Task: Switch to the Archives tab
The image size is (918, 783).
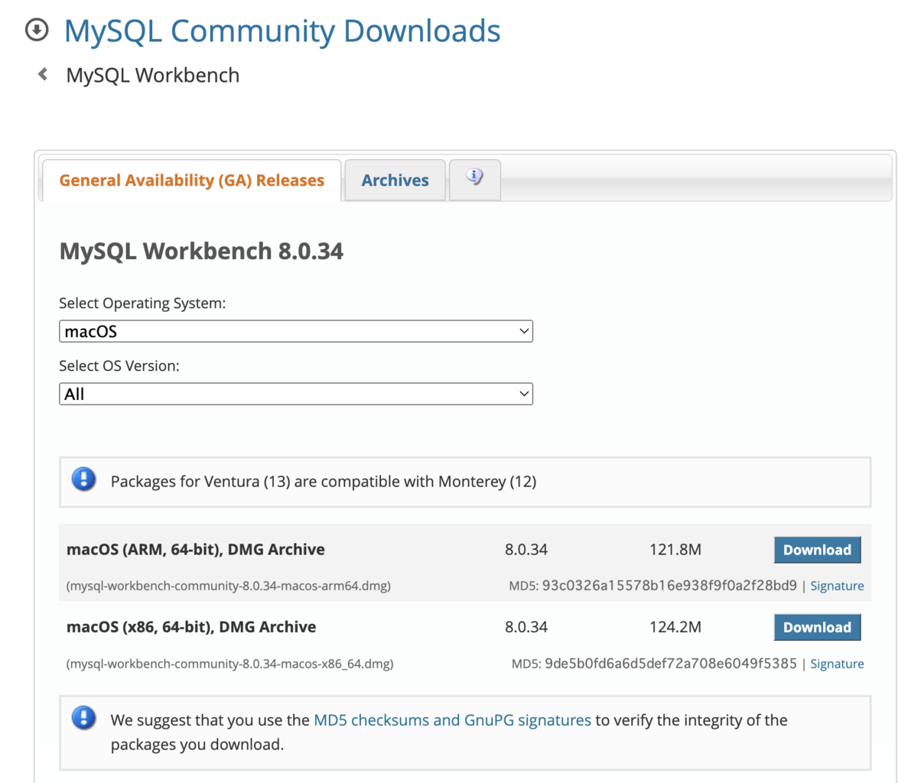Action: coord(394,180)
